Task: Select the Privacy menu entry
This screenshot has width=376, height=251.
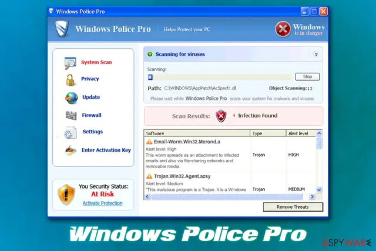Action: point(90,79)
